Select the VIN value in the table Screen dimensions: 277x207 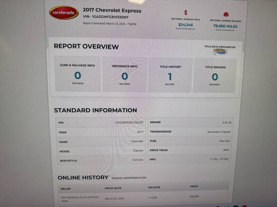click(x=129, y=122)
